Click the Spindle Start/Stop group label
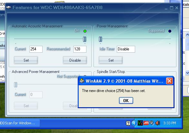The width and height of the screenshot is (189, 133). 111,72
